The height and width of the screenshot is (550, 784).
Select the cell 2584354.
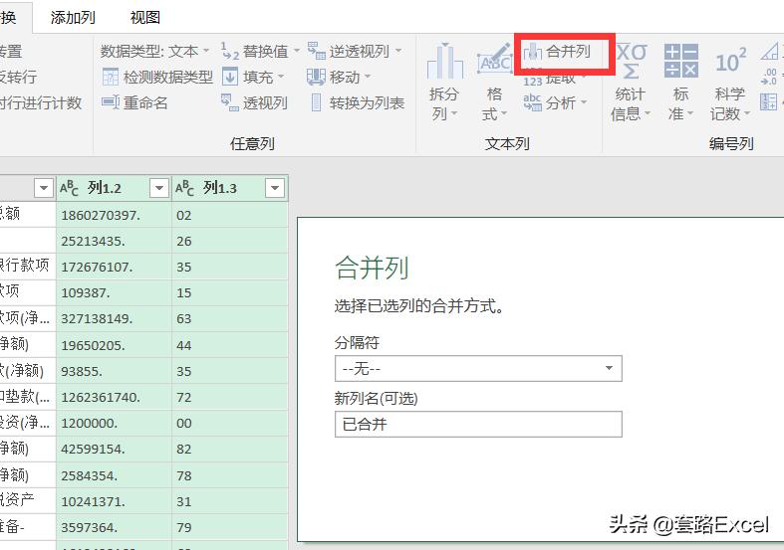[x=114, y=475]
